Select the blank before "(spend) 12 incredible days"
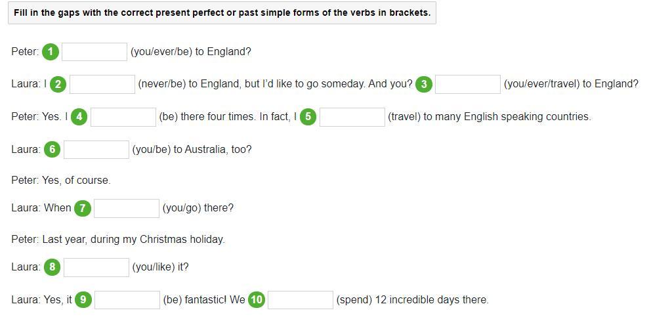649x323 pixels. (301, 300)
